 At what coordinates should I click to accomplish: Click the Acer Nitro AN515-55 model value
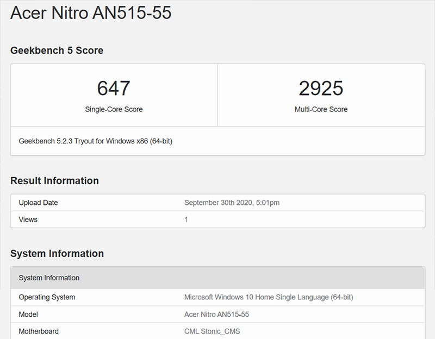[x=215, y=314]
